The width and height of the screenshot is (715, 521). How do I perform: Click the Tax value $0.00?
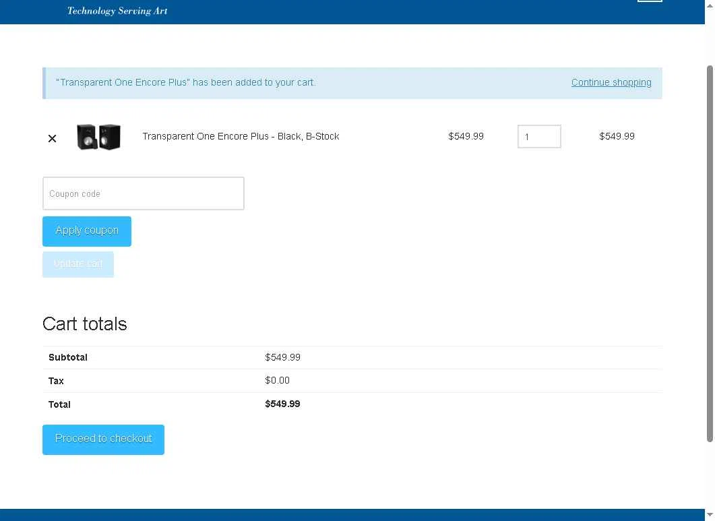coord(277,381)
